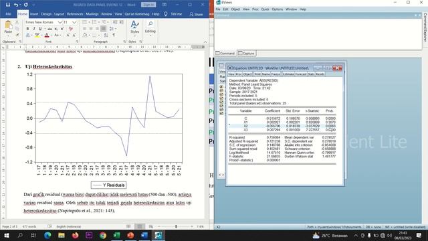Screen dimensions: 428x241
Task: Click the Sign in button in Word
Action: pos(148,5)
